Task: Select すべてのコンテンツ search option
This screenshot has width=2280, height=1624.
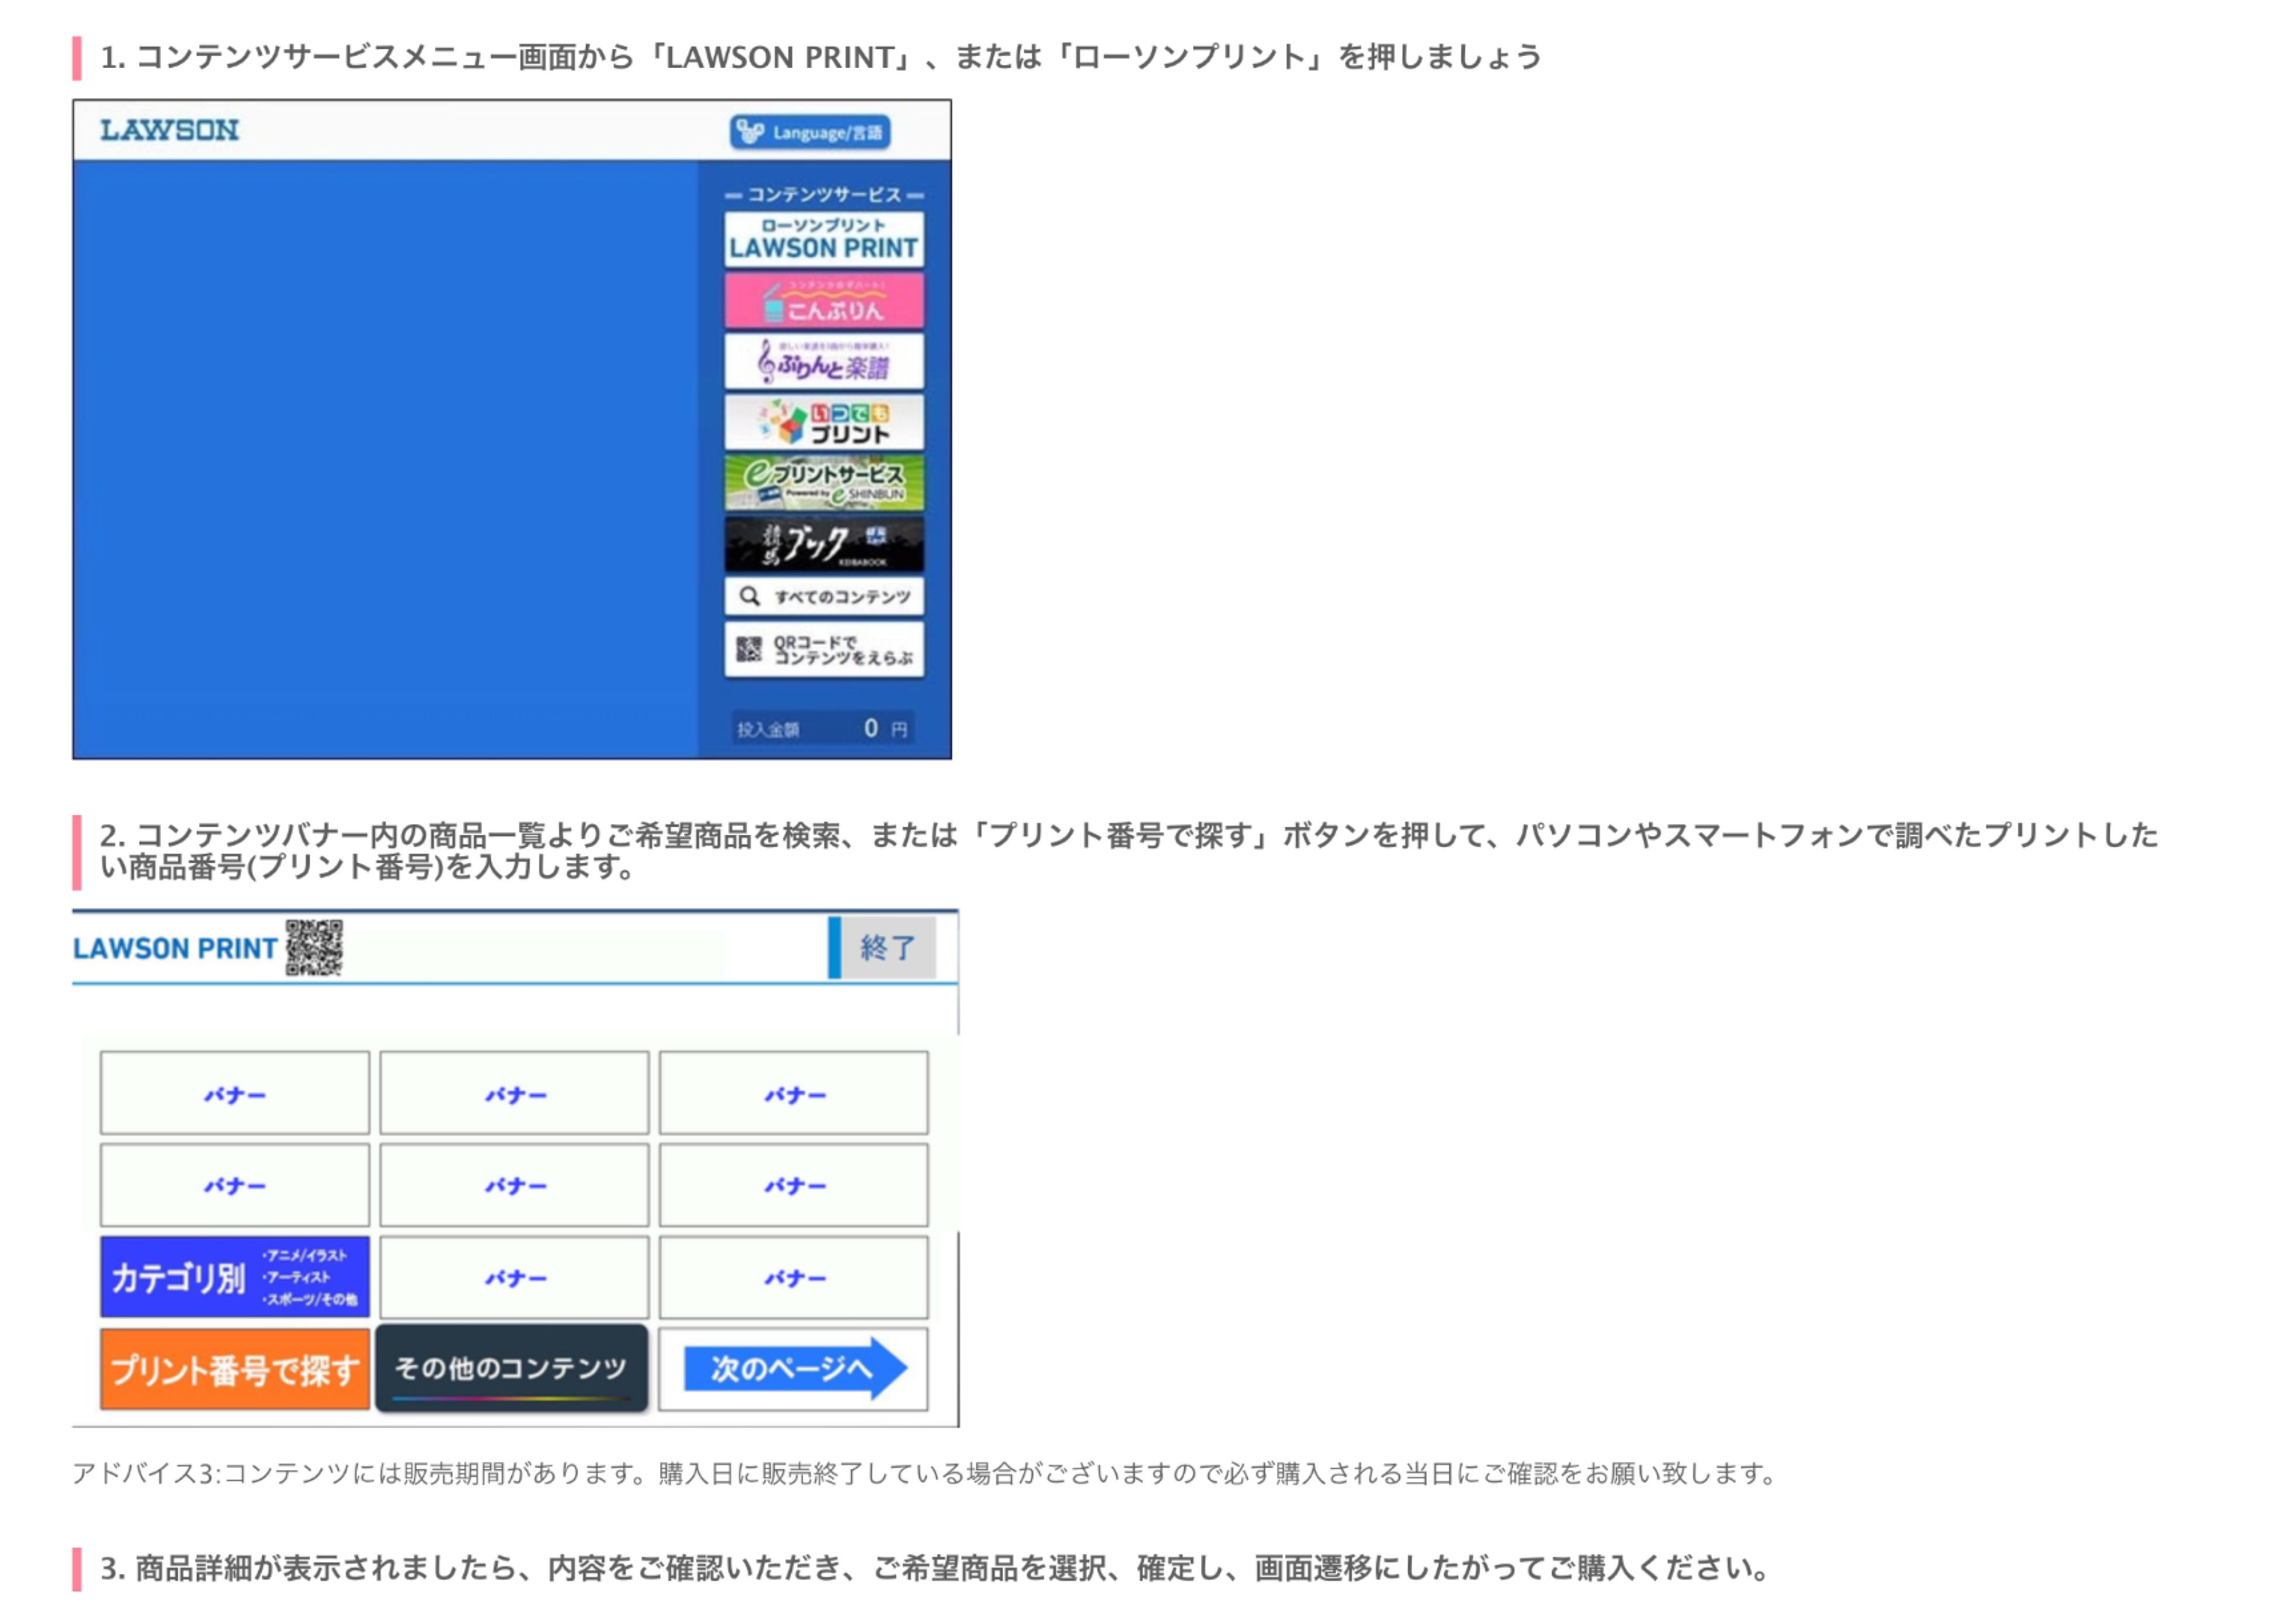Action: (823, 596)
